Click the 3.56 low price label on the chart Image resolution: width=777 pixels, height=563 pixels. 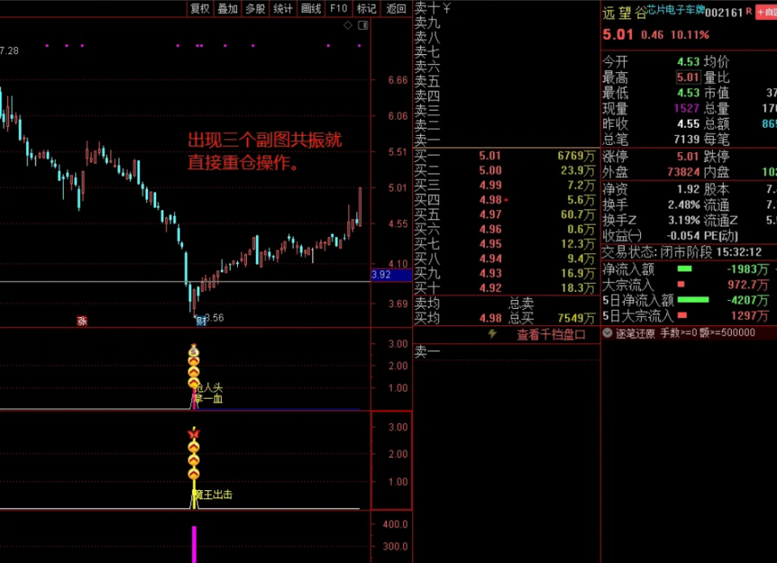pyautogui.click(x=215, y=318)
